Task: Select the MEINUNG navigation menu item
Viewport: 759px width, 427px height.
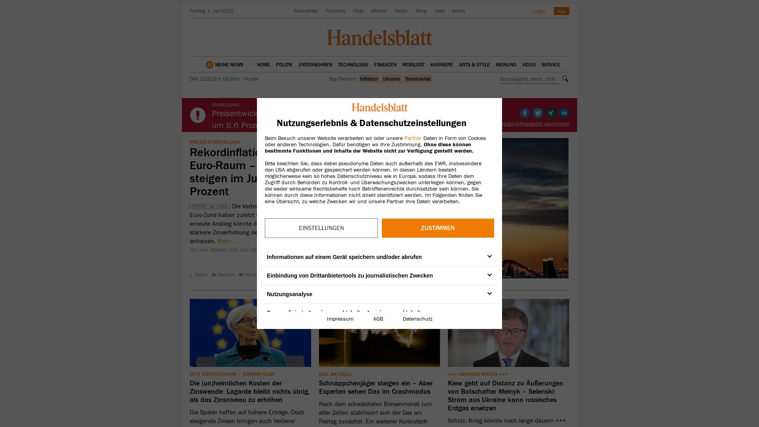Action: tap(506, 64)
